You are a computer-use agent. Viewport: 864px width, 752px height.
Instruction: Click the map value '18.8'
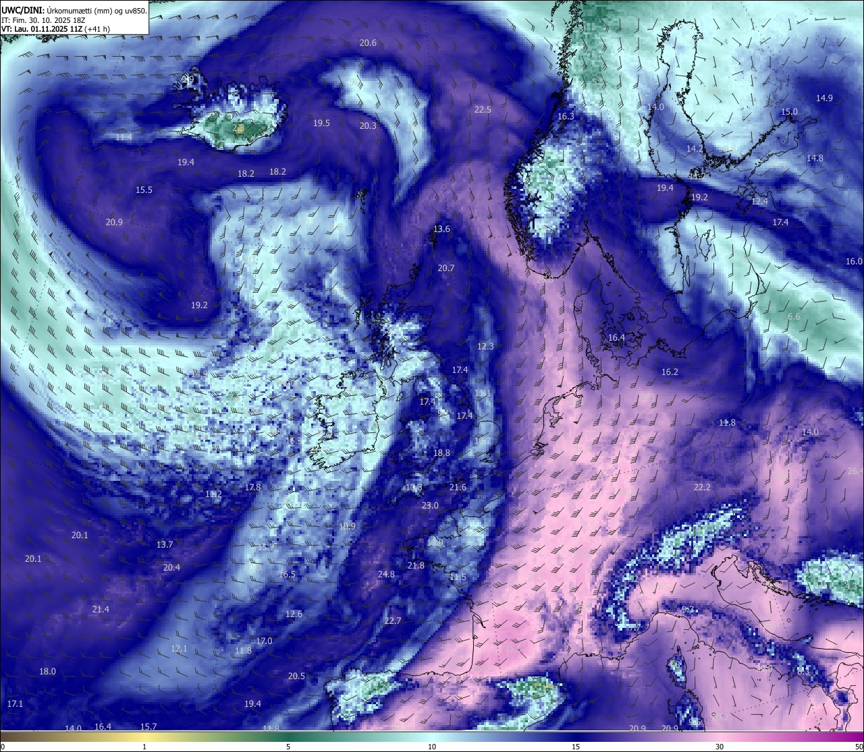pos(441,453)
